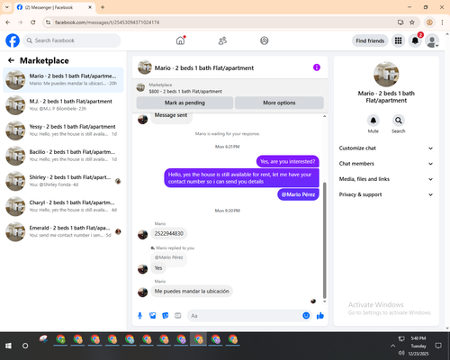Screen dimensions: 450x360
Task: Record a voice clip with microphone icon
Action: point(139,316)
